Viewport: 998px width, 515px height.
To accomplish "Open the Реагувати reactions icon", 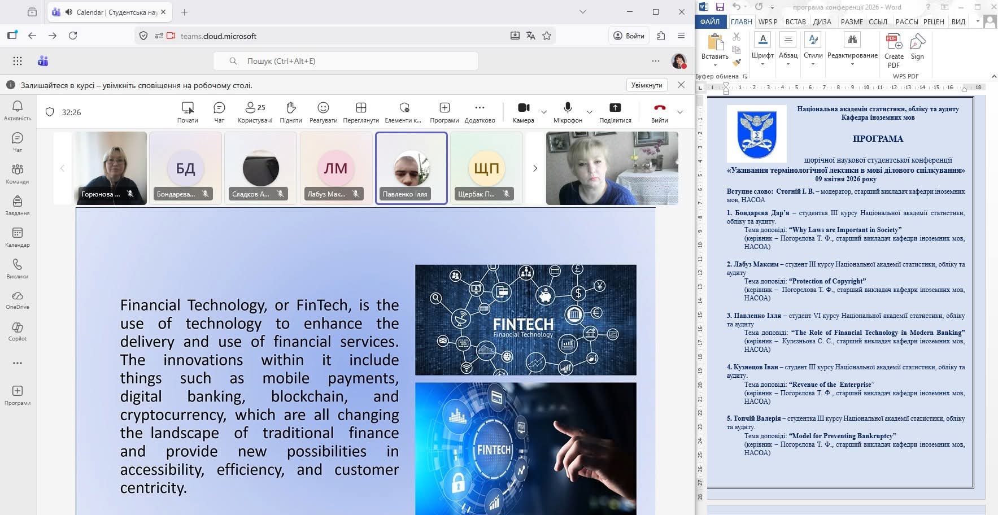I will [x=323, y=112].
